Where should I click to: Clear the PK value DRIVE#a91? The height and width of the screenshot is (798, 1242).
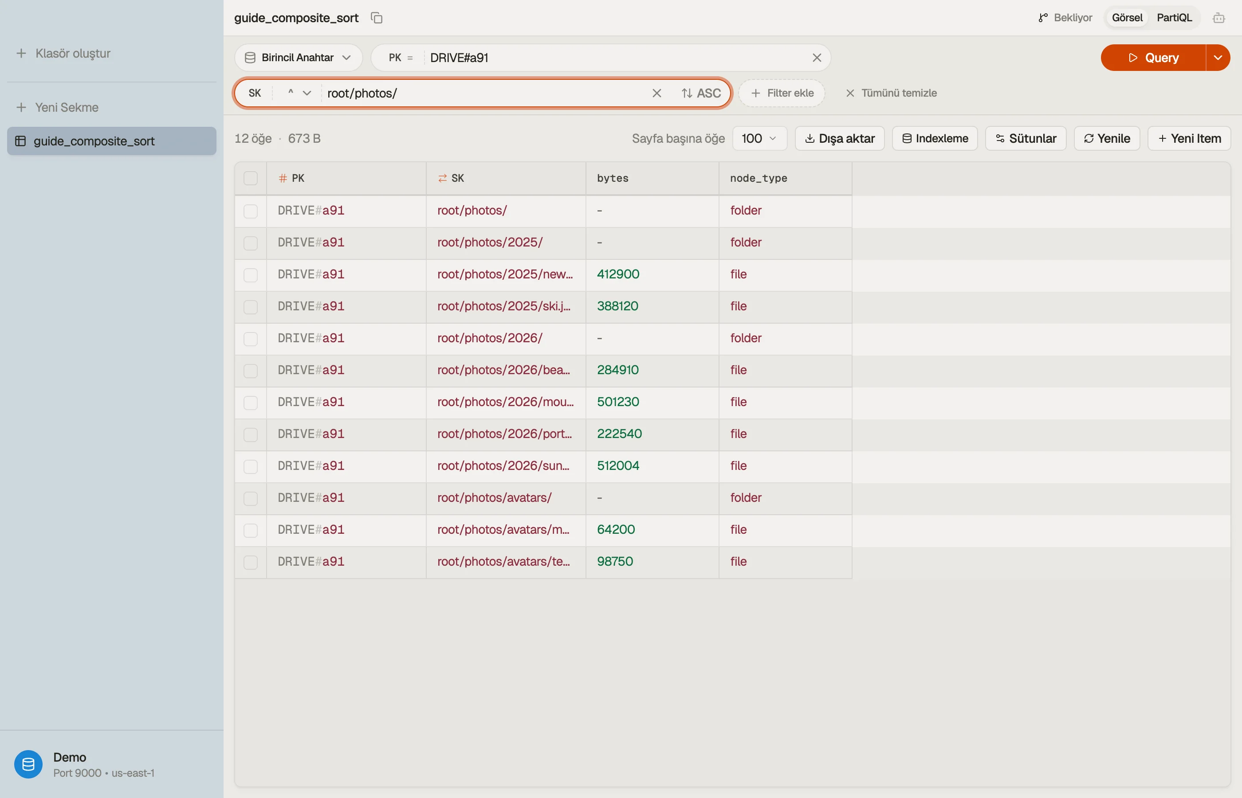click(x=817, y=58)
